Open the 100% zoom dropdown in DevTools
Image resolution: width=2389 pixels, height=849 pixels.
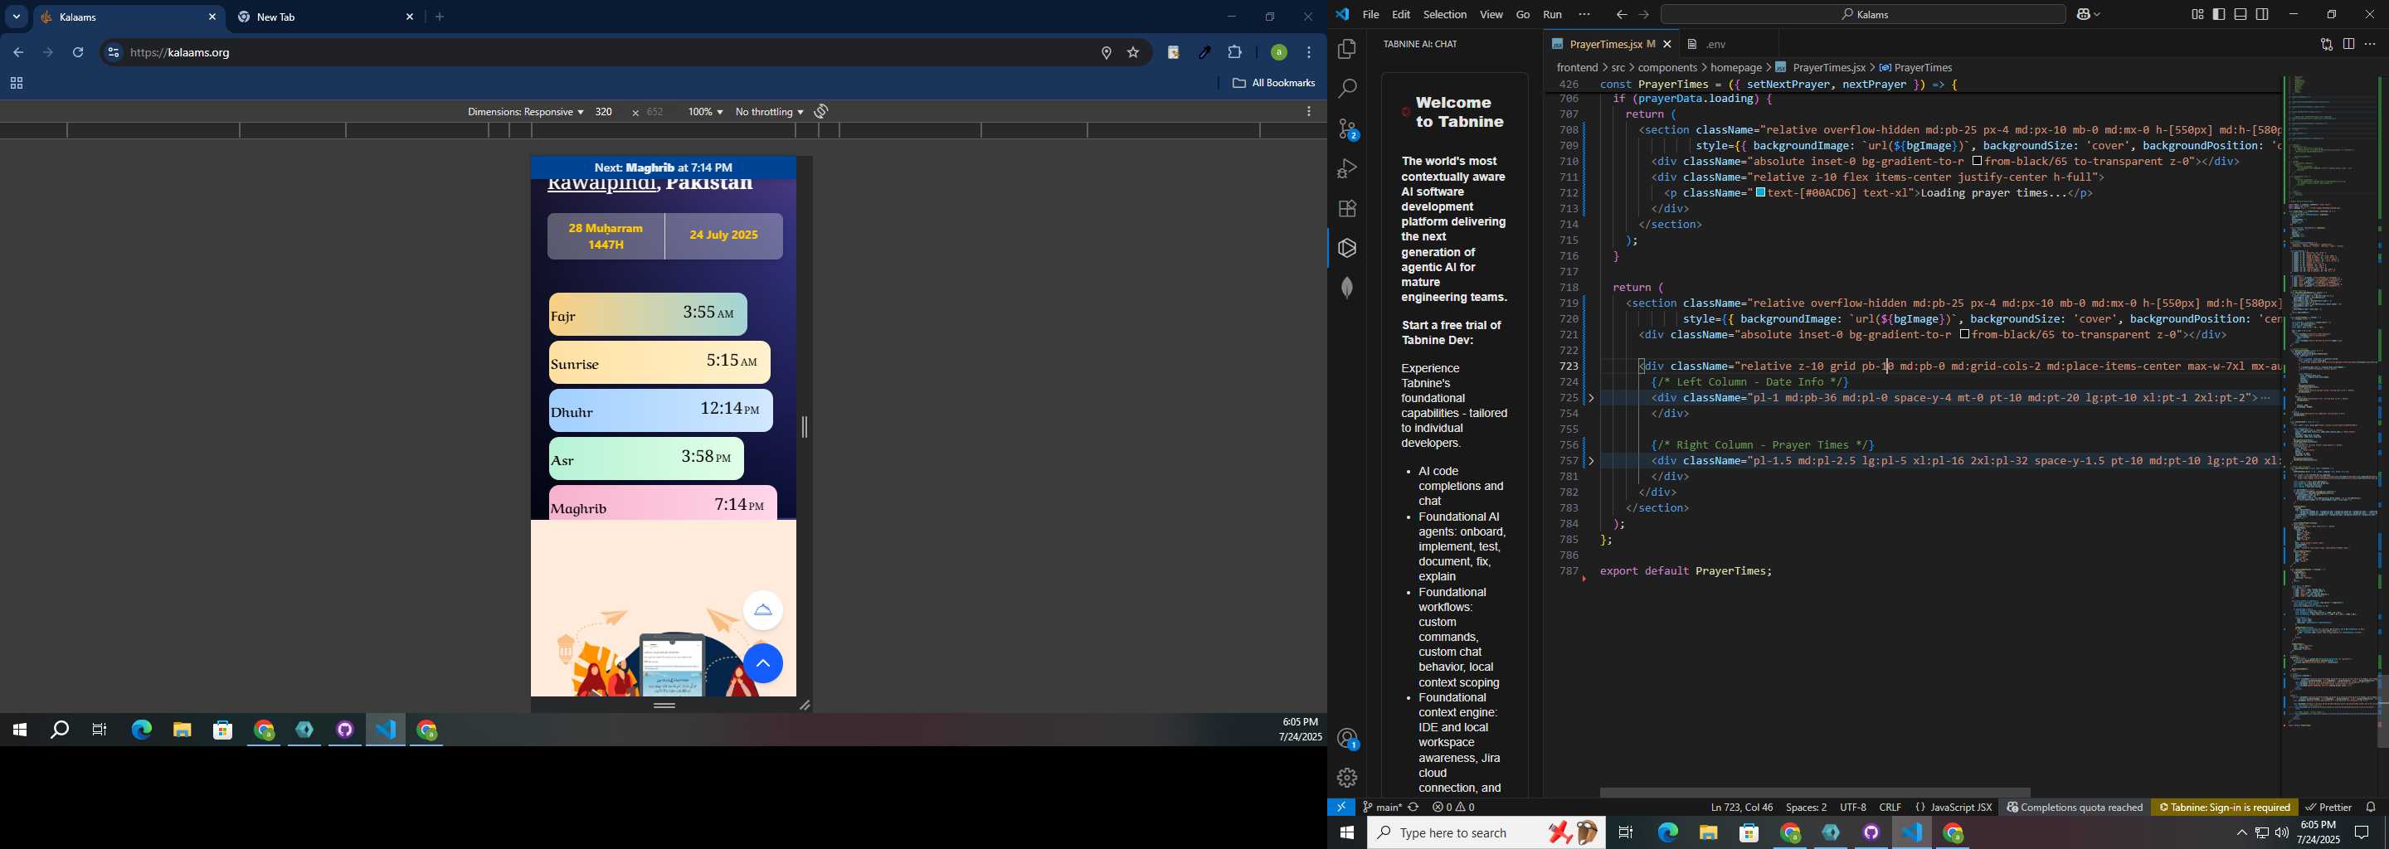point(705,111)
